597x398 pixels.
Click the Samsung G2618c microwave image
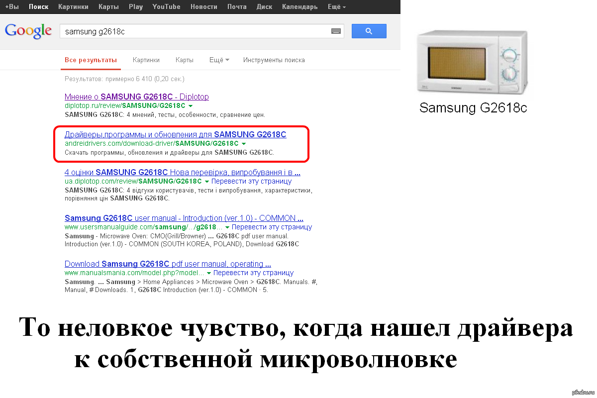pyautogui.click(x=472, y=62)
